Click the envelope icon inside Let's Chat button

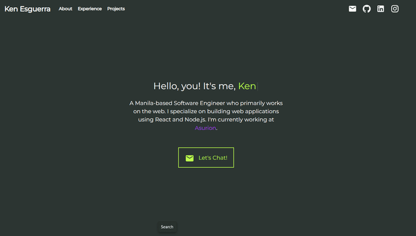(x=189, y=158)
